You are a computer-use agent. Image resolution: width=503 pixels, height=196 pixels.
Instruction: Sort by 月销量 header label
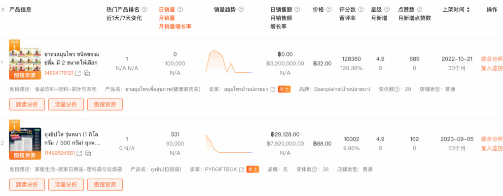click(x=167, y=18)
